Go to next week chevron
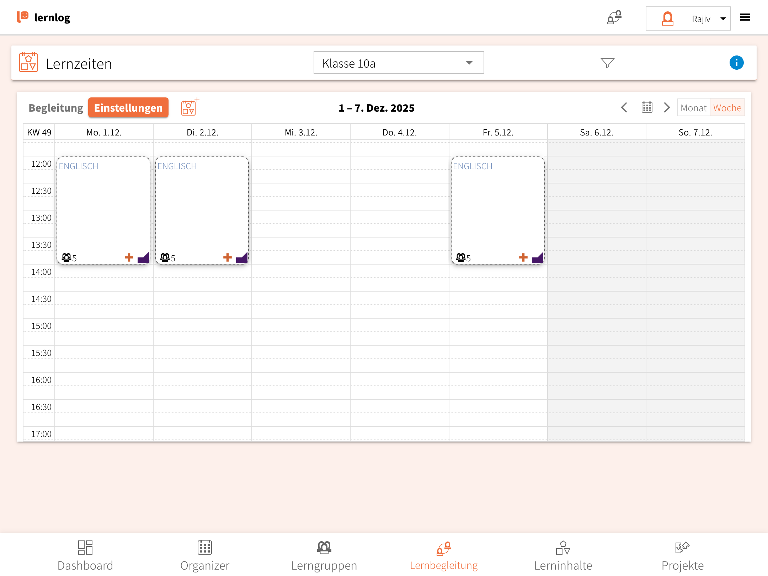The height and width of the screenshot is (576, 768). pyautogui.click(x=667, y=107)
